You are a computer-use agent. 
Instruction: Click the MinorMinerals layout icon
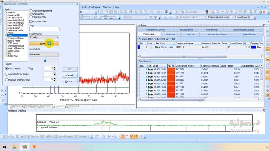point(63,137)
